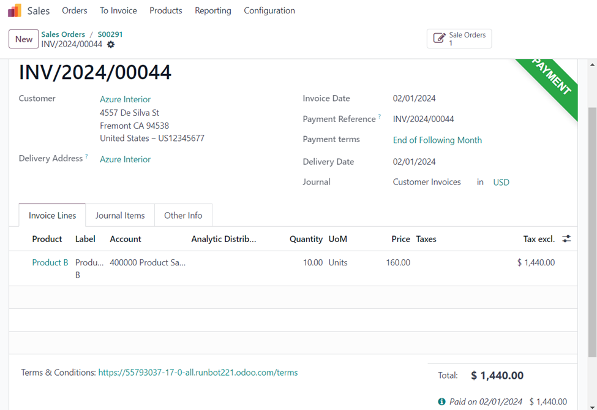
Task: Click the End of Following Month payment terms
Action: pos(437,140)
